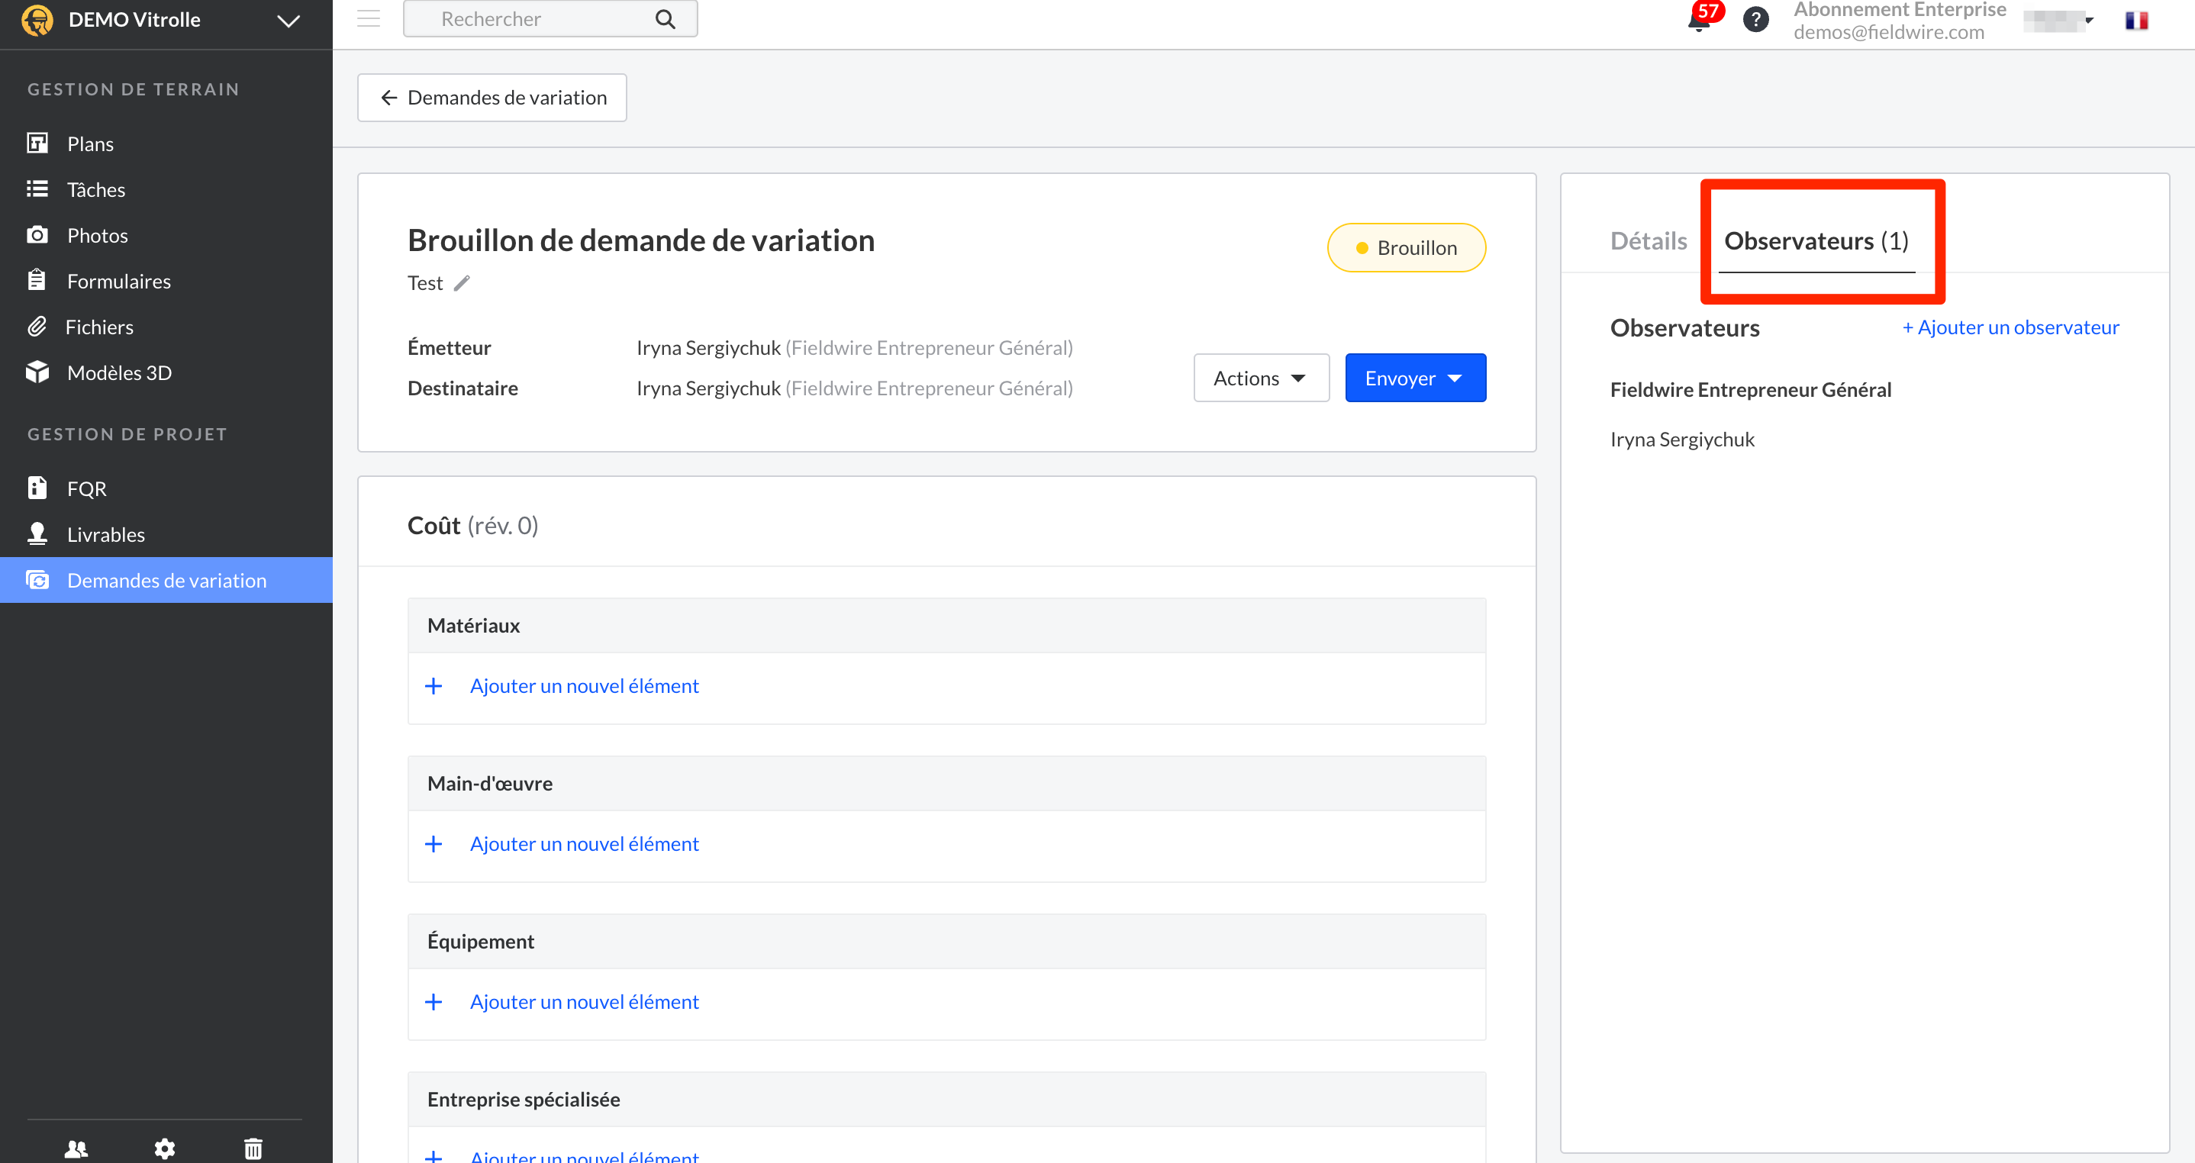The height and width of the screenshot is (1163, 2195).
Task: Click the Émetteur Iryna Sergiychuk value
Action: click(x=854, y=348)
